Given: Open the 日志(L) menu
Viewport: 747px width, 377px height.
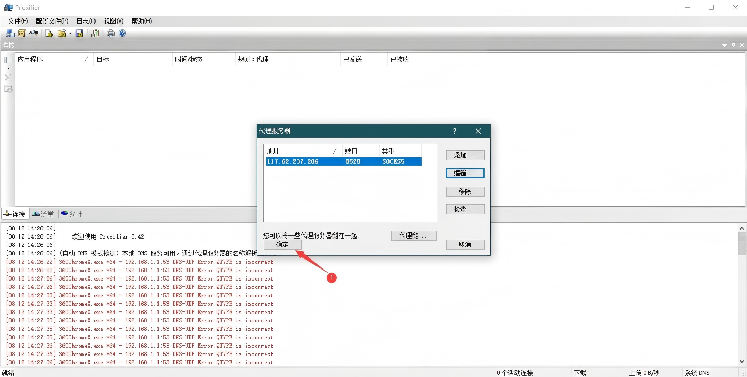Looking at the screenshot, I should point(86,21).
